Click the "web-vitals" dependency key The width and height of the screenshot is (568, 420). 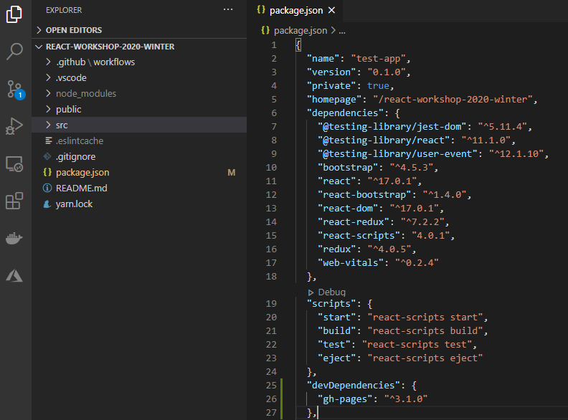pos(350,263)
